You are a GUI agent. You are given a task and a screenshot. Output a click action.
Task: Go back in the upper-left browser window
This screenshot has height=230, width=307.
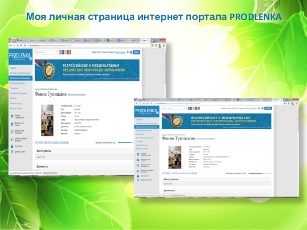click(11, 46)
